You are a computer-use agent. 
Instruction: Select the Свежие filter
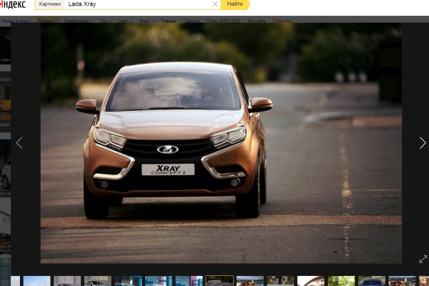click(x=191, y=21)
